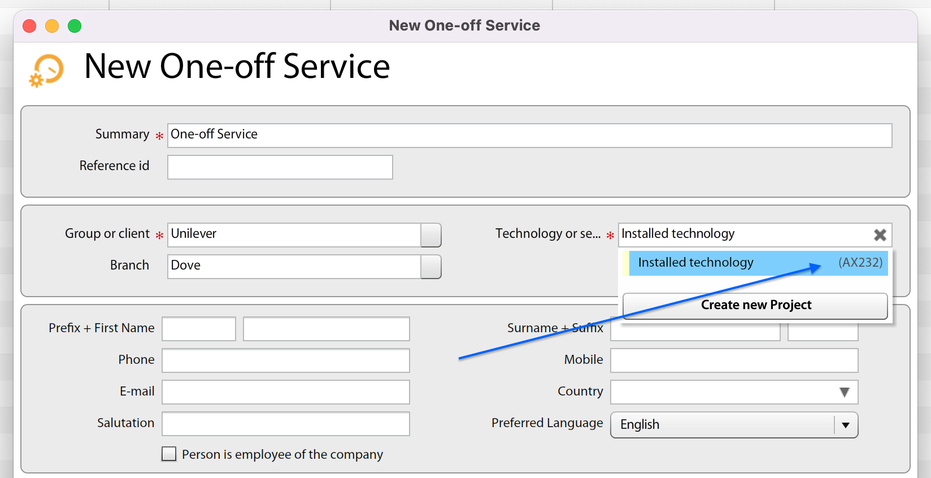Focus the Salutation field

286,424
